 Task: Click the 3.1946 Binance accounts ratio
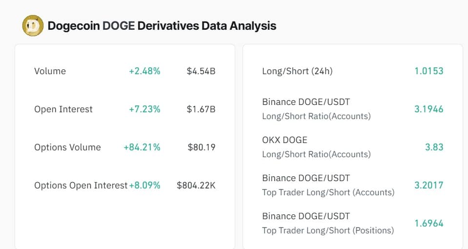(x=429, y=109)
